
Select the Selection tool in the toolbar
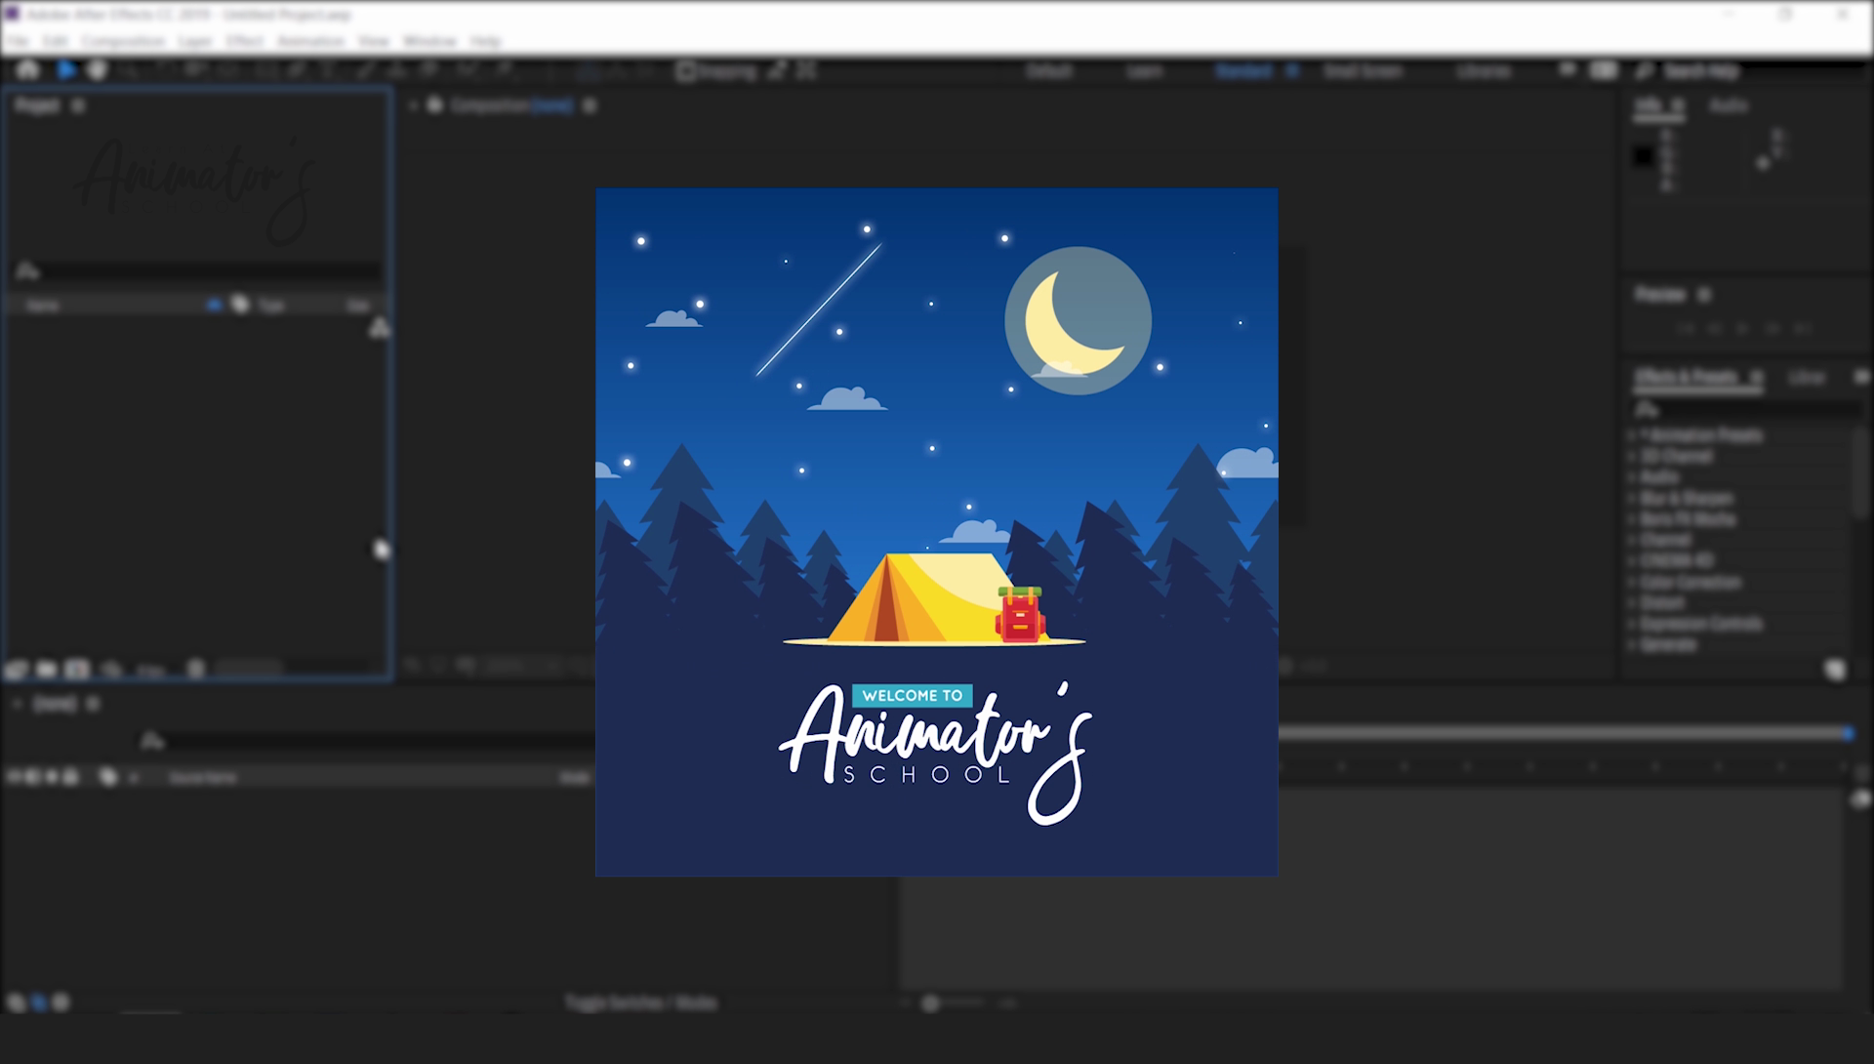[x=66, y=70]
